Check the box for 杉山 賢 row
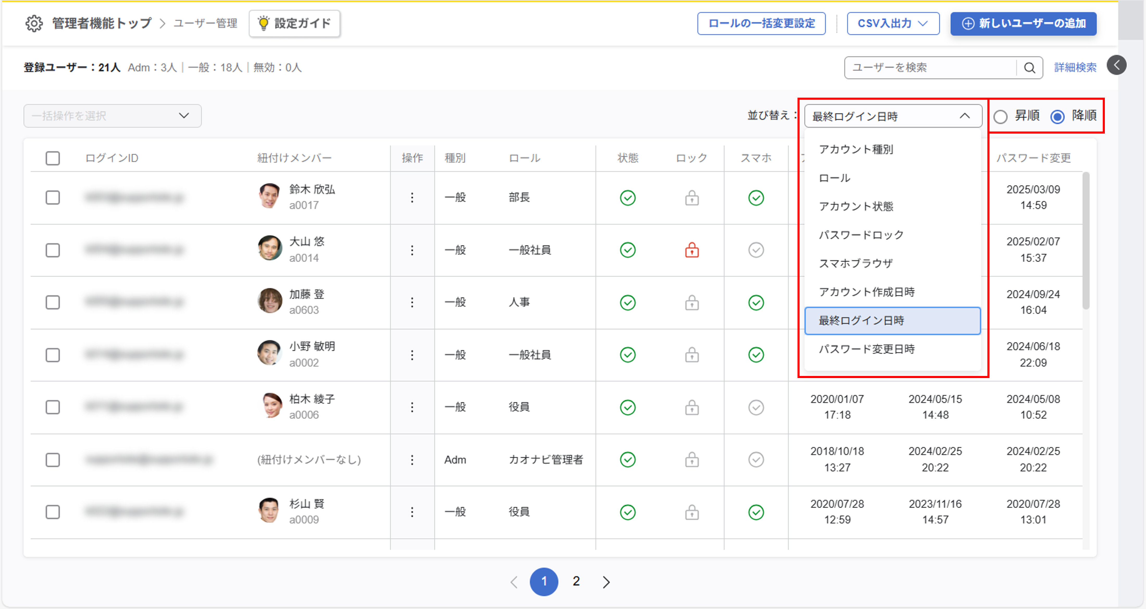Screen dimensions: 1146x609 click(x=53, y=512)
